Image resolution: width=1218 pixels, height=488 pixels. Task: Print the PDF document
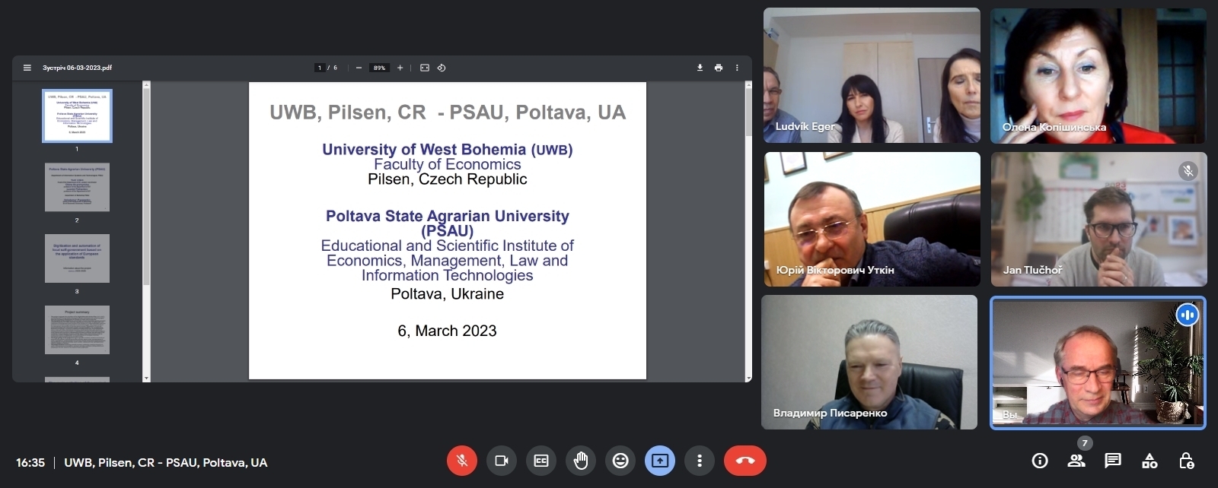[719, 68]
